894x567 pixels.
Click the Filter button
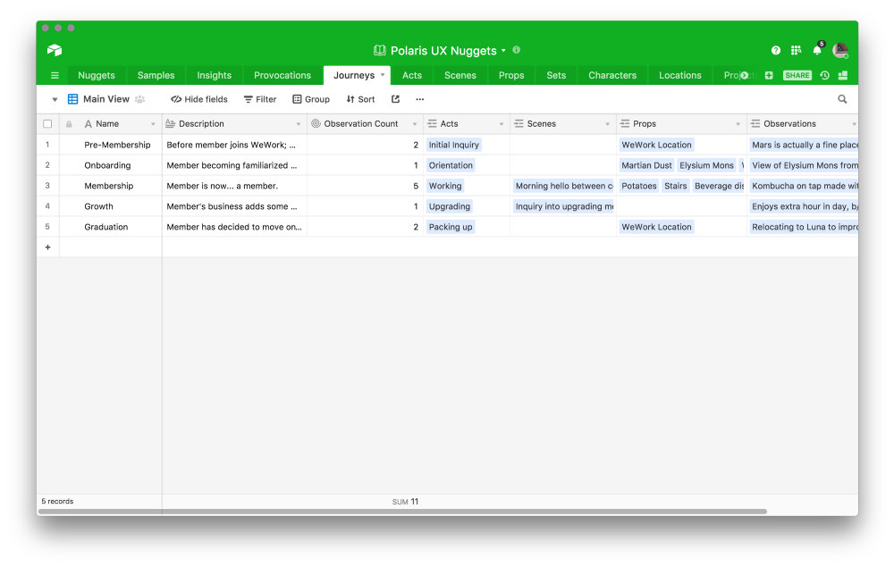260,99
